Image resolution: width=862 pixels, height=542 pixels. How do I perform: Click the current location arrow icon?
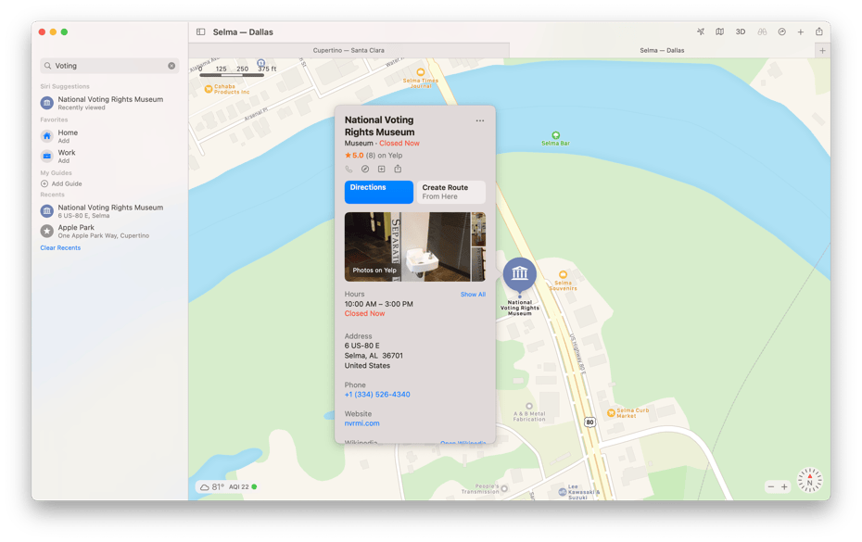coord(701,32)
